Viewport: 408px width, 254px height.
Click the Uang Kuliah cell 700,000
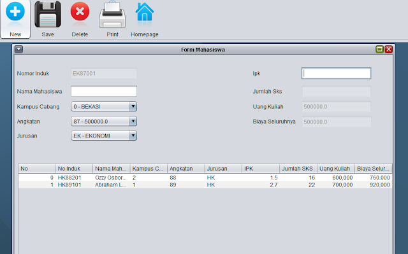point(336,185)
